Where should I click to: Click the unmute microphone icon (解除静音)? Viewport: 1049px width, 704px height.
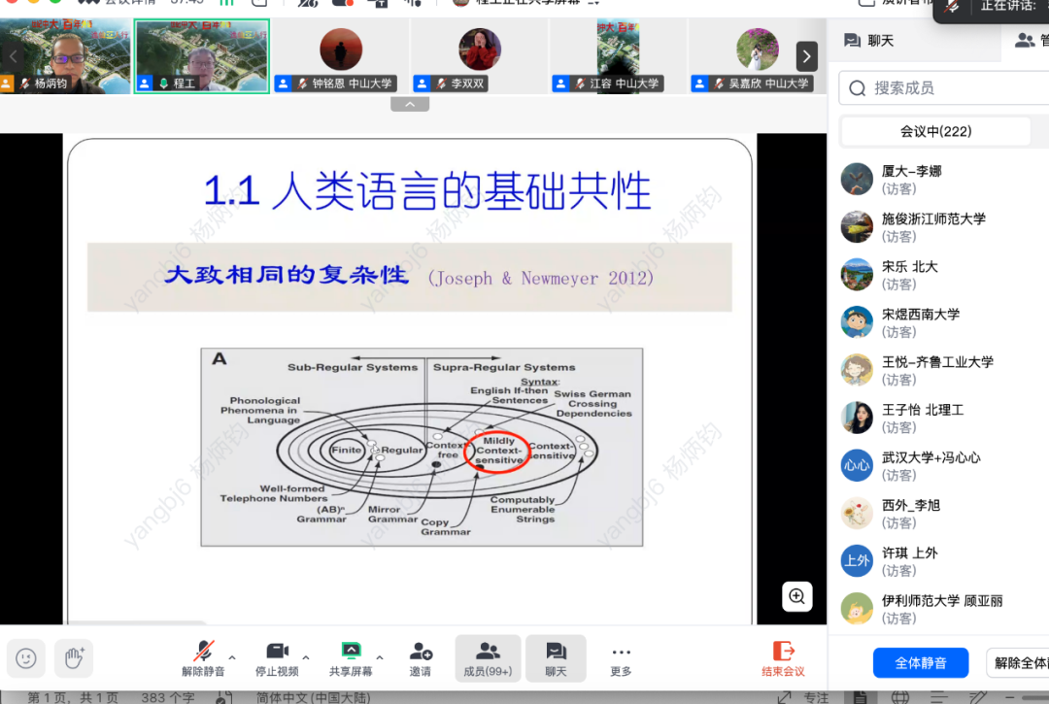pos(203,652)
